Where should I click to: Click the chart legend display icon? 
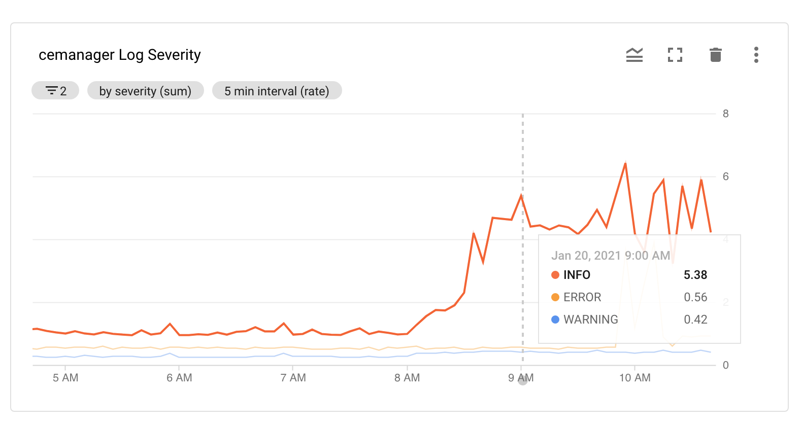pyautogui.click(x=634, y=55)
